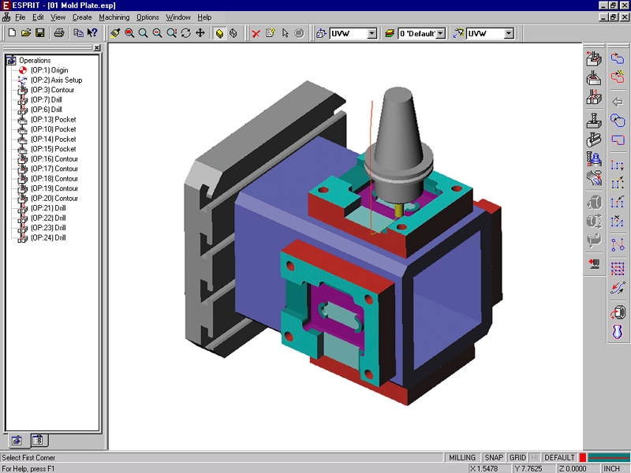Open the work plane UVW dropdown

371,33
